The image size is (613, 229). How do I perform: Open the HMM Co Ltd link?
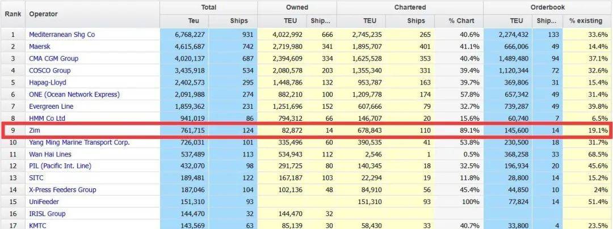click(x=47, y=118)
